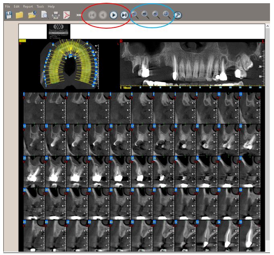
Task: Open the Tools menu
Action: coord(40,7)
